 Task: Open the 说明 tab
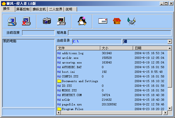pyautogui.click(x=69, y=9)
